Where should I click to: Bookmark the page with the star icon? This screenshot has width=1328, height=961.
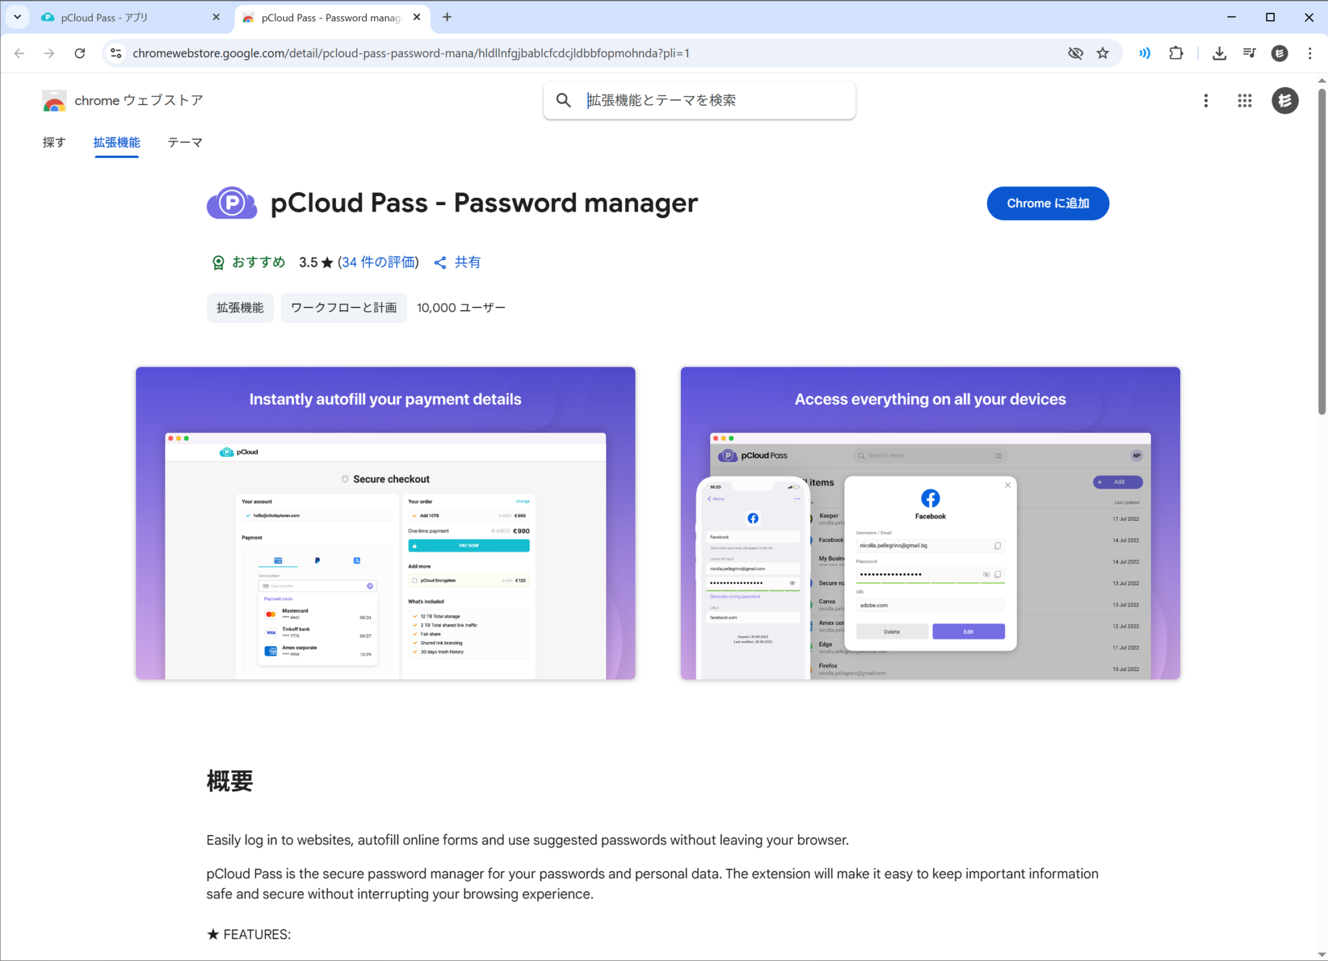pyautogui.click(x=1103, y=53)
